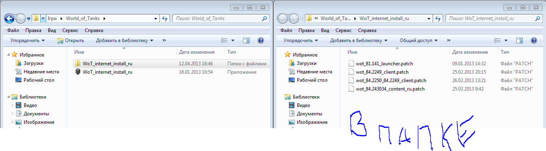The image size is (546, 151).
Task: Show the hidden toolbar commands in the right window
Action: click(449, 40)
